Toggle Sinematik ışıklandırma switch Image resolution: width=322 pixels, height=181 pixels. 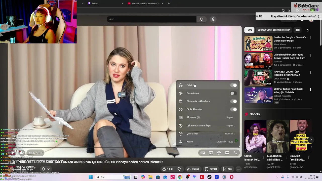pyautogui.click(x=234, y=101)
